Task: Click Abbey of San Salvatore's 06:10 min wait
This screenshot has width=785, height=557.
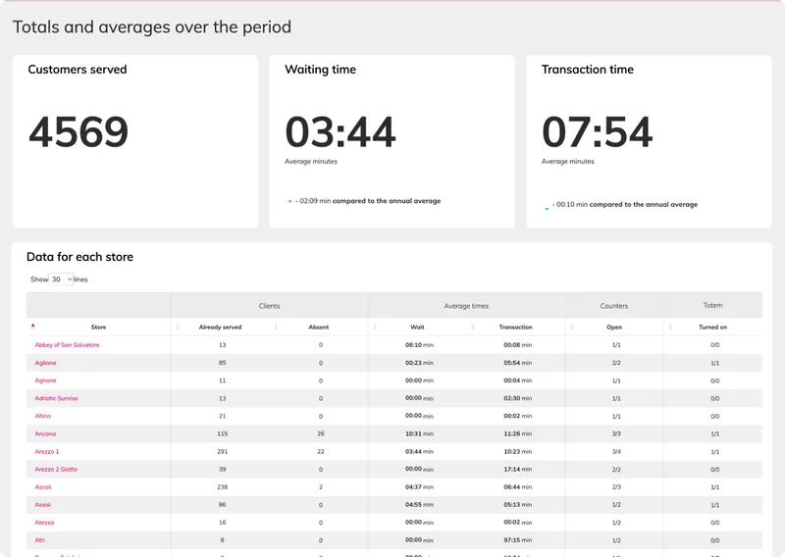Action: point(420,345)
